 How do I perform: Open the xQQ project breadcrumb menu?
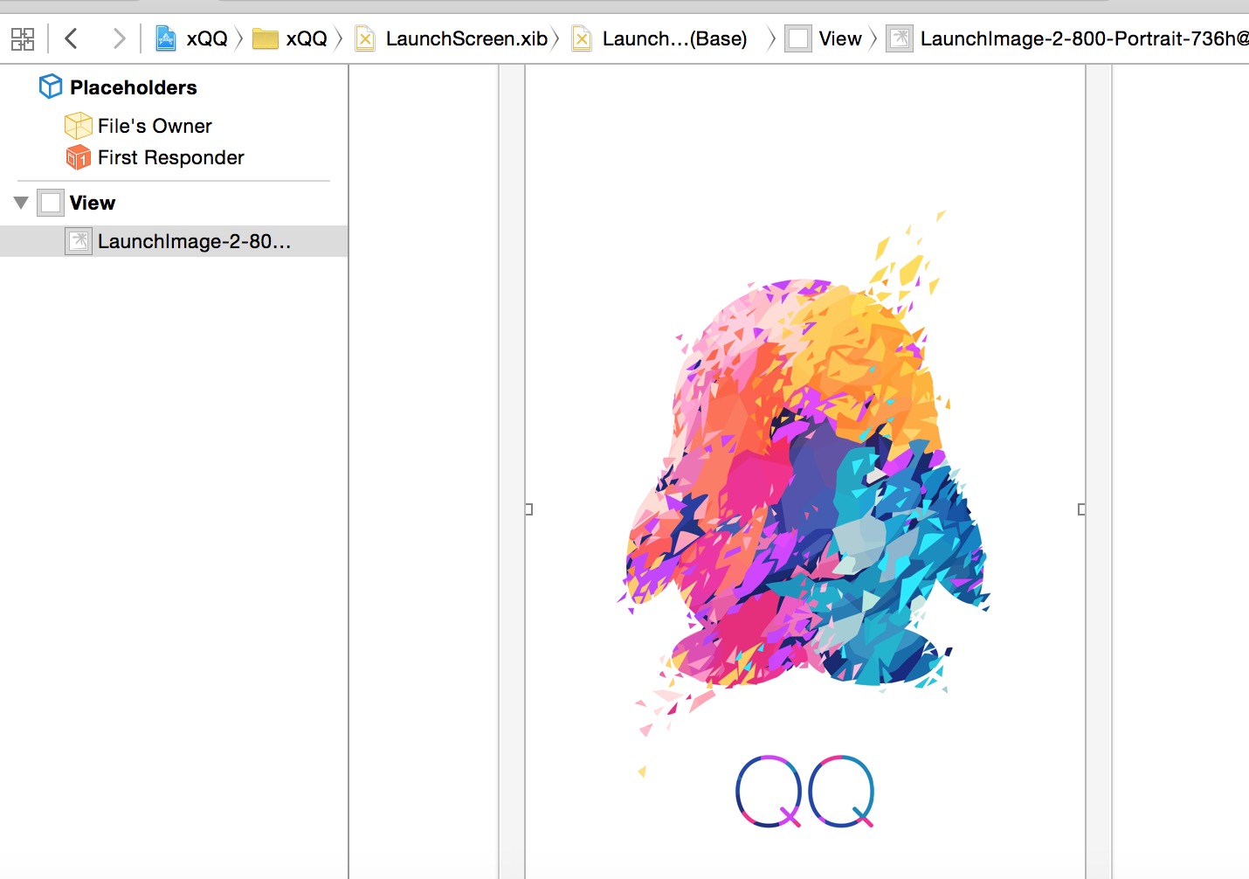tap(207, 38)
